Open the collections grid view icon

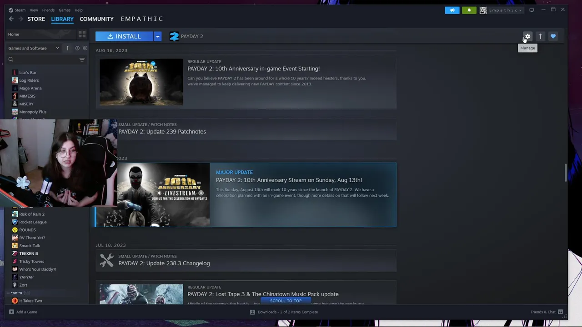pyautogui.click(x=82, y=34)
